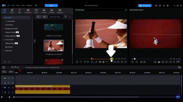
Task: Step to previous frame in clip preview
Action: coord(85,62)
